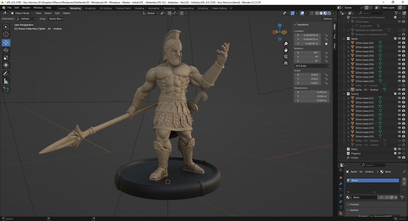Collapse the Sword collection
408x221 pixels.
[x=345, y=94]
